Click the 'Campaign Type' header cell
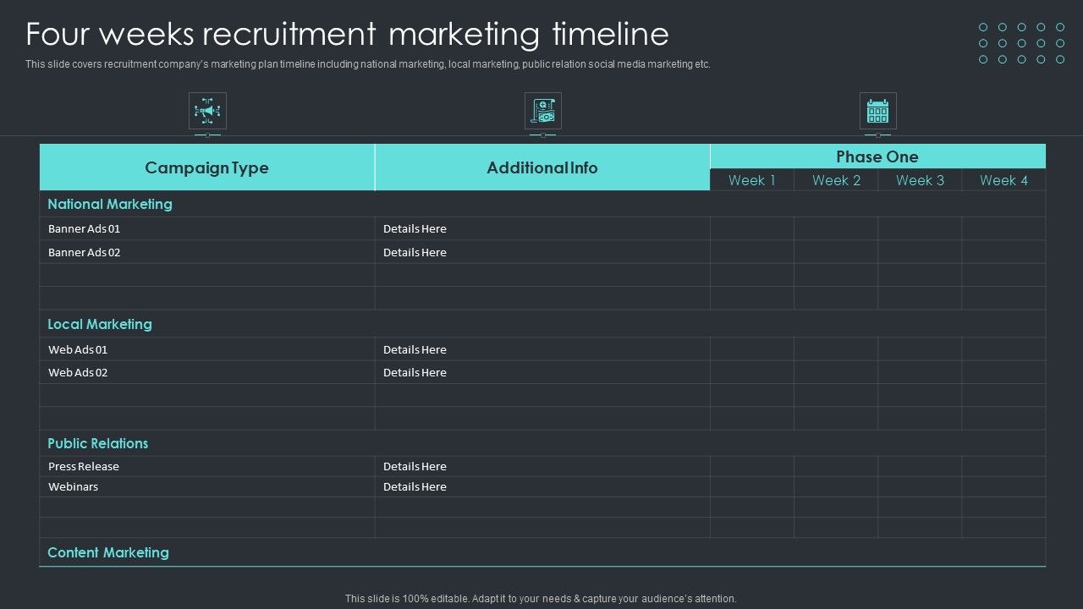1083x609 pixels. [x=207, y=167]
